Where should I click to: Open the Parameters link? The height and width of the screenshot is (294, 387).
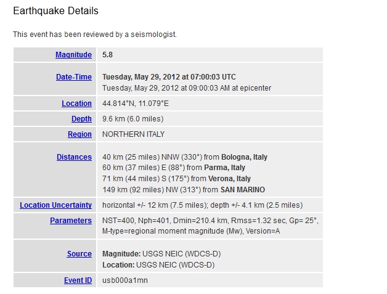click(70, 221)
